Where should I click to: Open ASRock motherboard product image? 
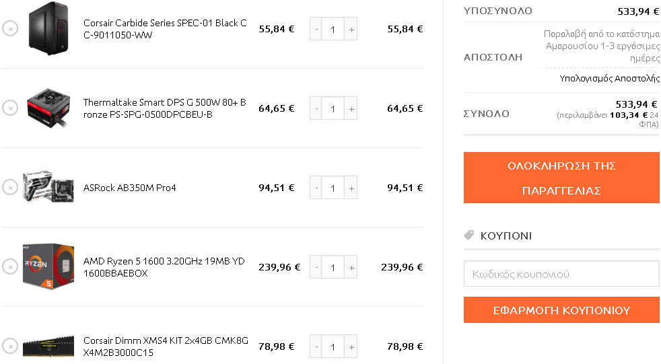(48, 186)
